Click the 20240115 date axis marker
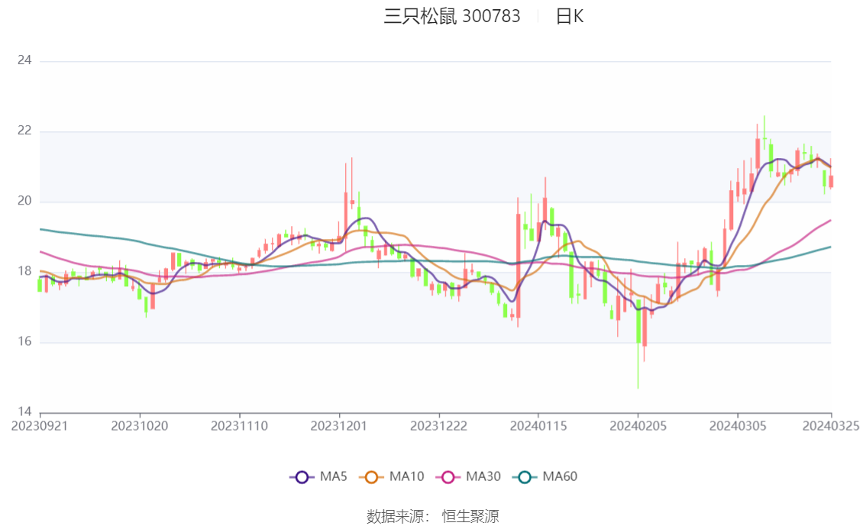This screenshot has height=526, width=866. click(x=538, y=426)
